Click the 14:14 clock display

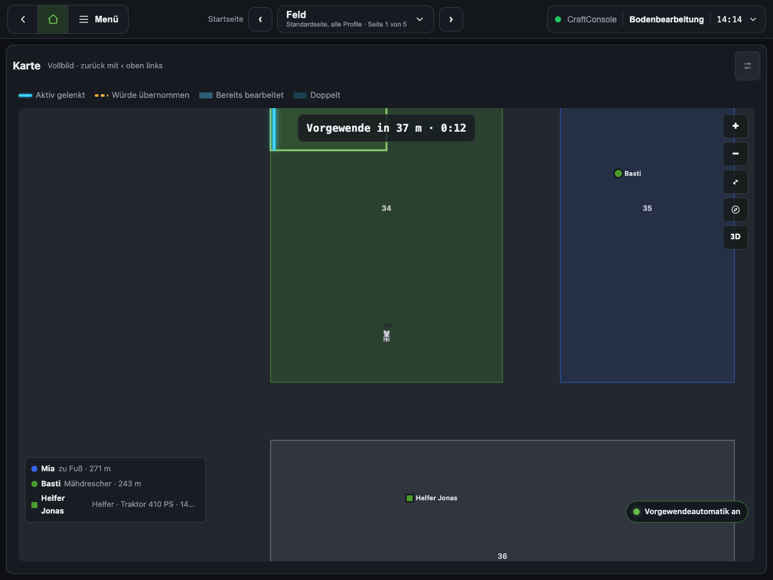tap(730, 19)
